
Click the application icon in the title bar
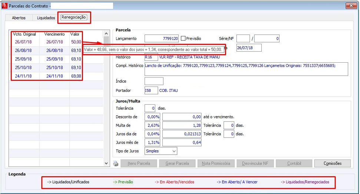(4, 6)
